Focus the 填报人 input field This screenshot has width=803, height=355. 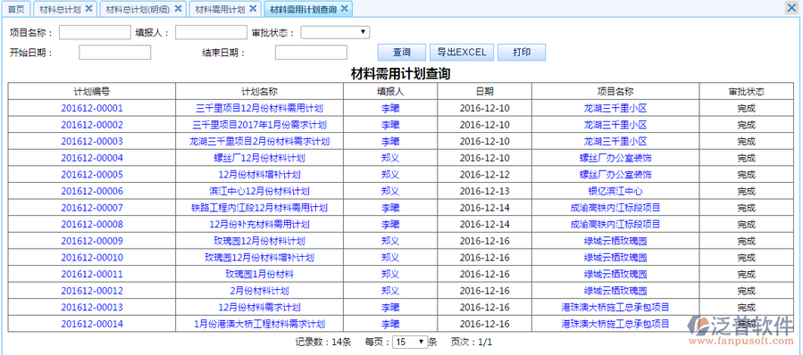(211, 33)
